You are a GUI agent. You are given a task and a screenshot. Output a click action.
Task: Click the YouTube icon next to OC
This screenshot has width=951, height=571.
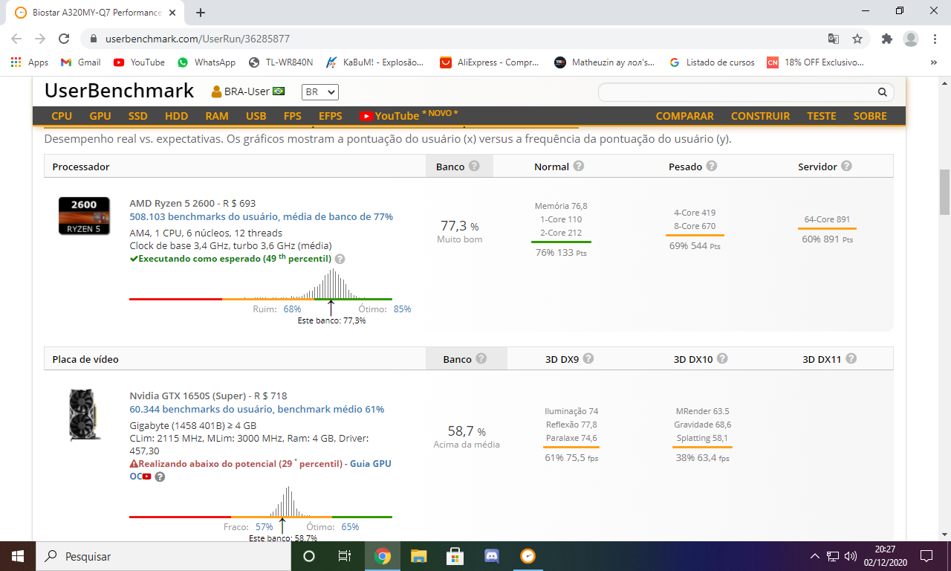point(147,477)
